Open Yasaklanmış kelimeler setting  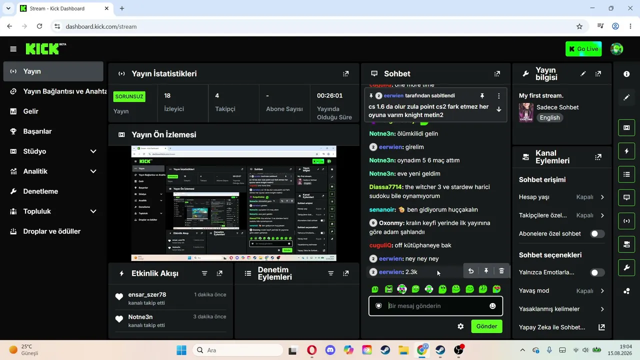pyautogui.click(x=562, y=309)
